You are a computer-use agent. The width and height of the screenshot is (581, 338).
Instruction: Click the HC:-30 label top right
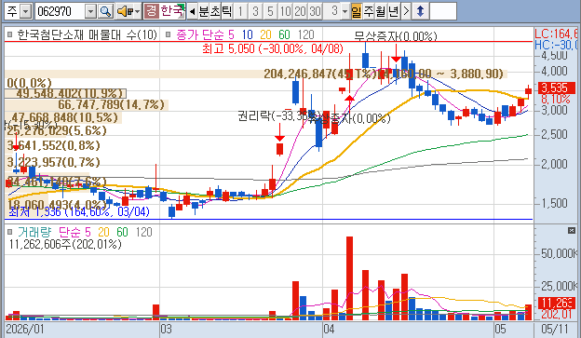pos(556,45)
